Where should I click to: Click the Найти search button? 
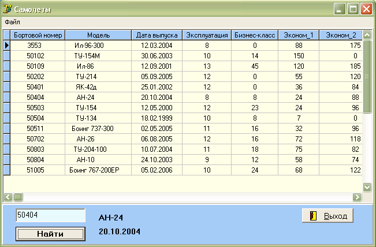pos(50,234)
